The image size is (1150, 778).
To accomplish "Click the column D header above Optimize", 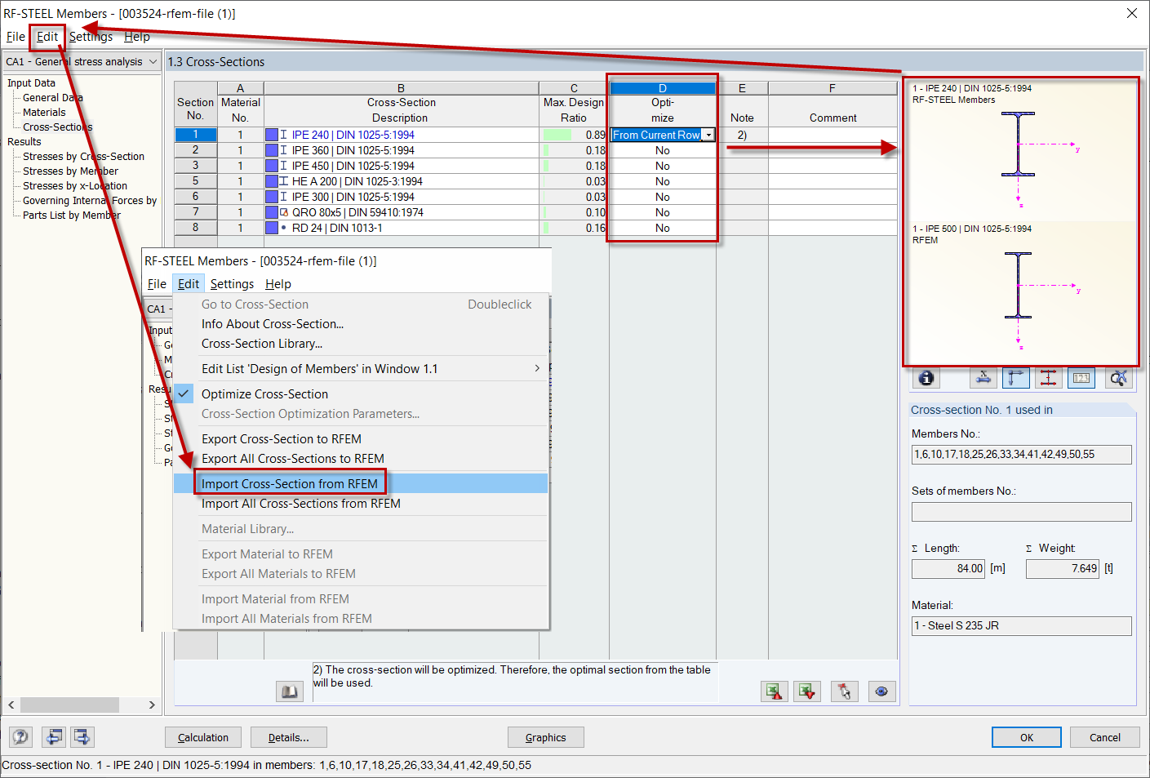I will [x=663, y=88].
